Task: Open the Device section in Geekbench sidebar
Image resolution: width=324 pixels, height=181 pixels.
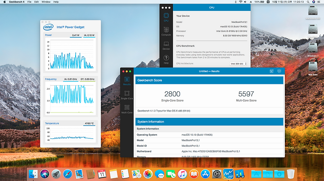Action: coord(166,45)
